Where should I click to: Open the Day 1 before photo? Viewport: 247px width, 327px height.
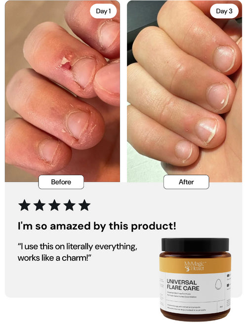[x=62, y=91]
